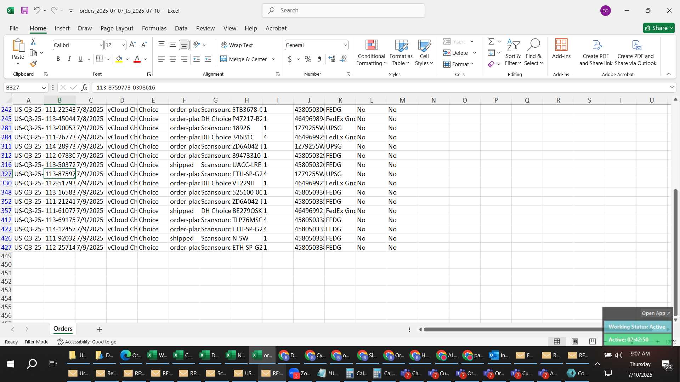The image size is (680, 382).
Task: Apply comma style number format
Action: click(x=319, y=59)
